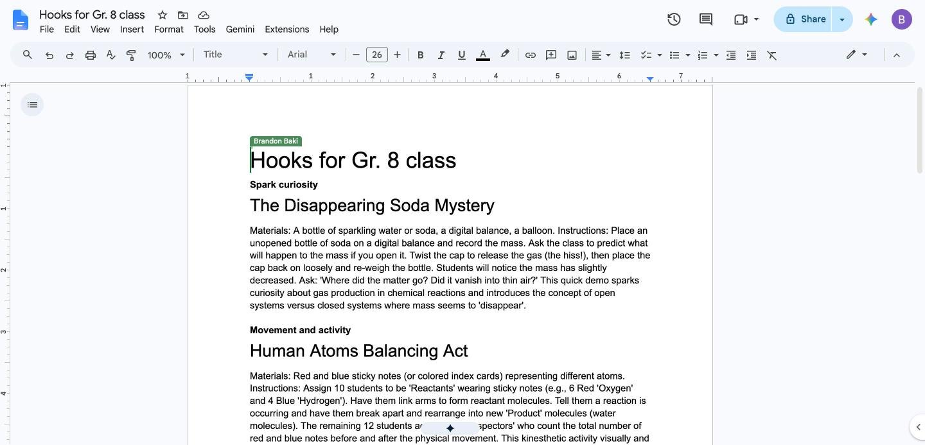Screen dimensions: 925x445
Task: Open the Tools menu
Action: point(204,30)
